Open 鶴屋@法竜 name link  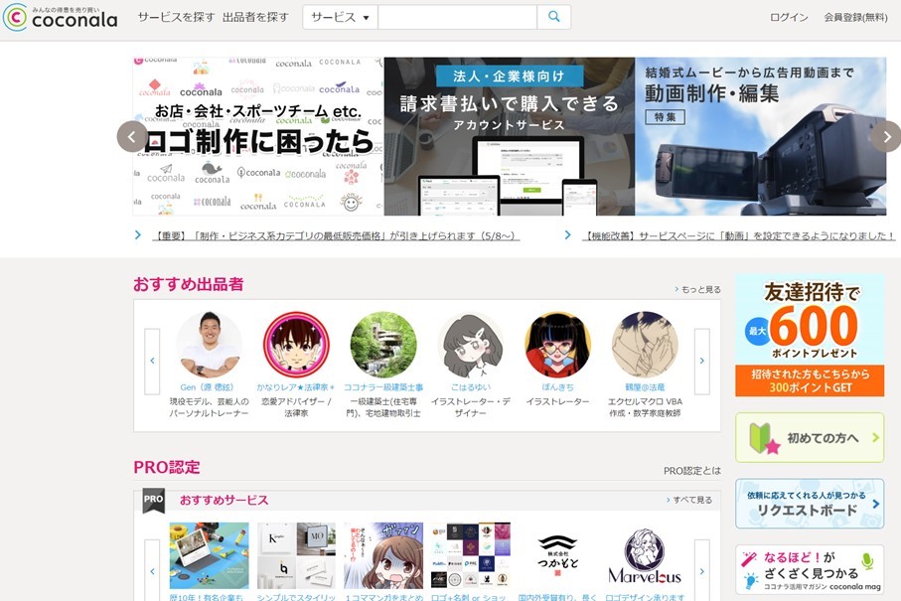click(x=645, y=387)
